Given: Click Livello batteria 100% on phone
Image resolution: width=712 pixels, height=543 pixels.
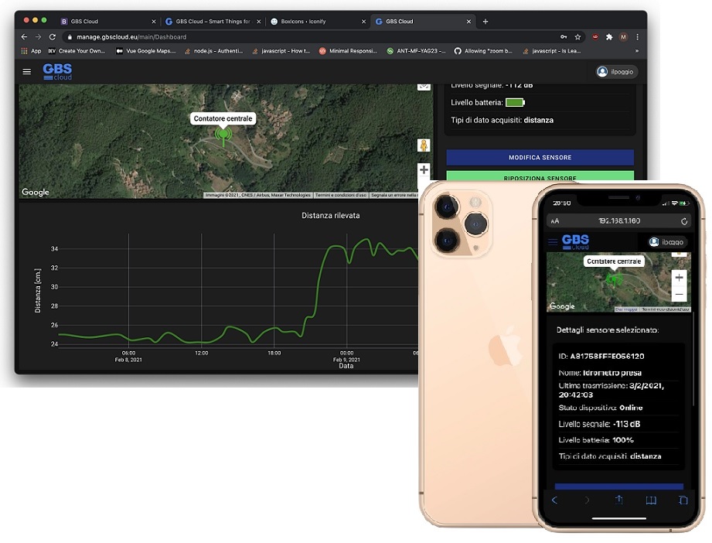Looking at the screenshot, I should [x=596, y=440].
